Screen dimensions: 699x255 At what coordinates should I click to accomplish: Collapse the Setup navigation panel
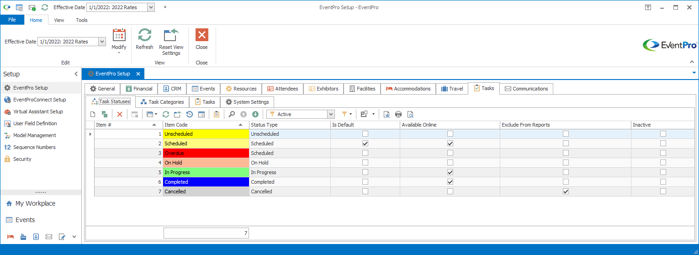(x=76, y=74)
